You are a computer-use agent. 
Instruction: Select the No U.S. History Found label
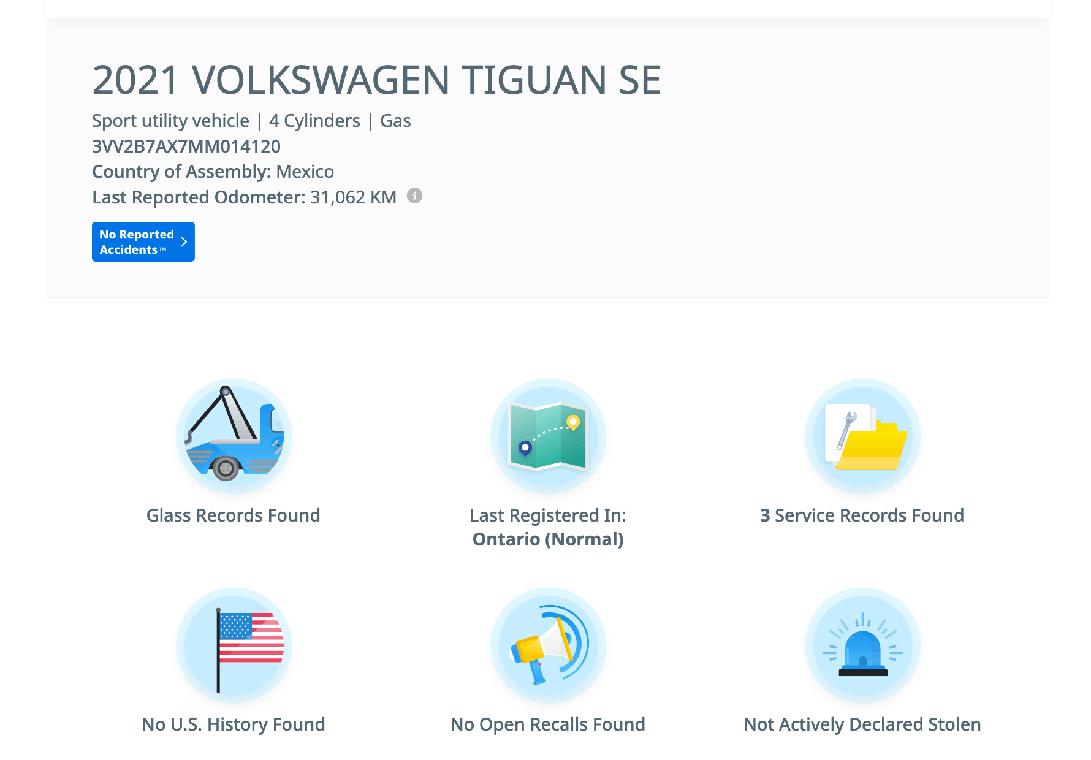point(234,724)
